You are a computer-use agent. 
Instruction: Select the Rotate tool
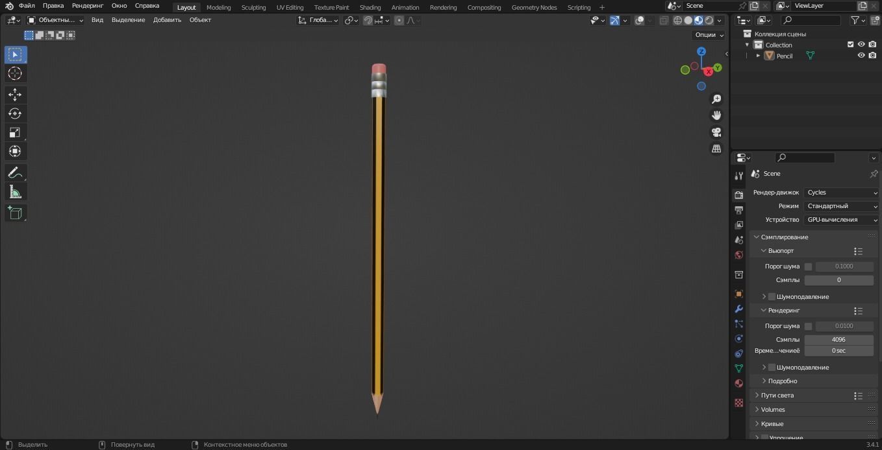(x=15, y=113)
